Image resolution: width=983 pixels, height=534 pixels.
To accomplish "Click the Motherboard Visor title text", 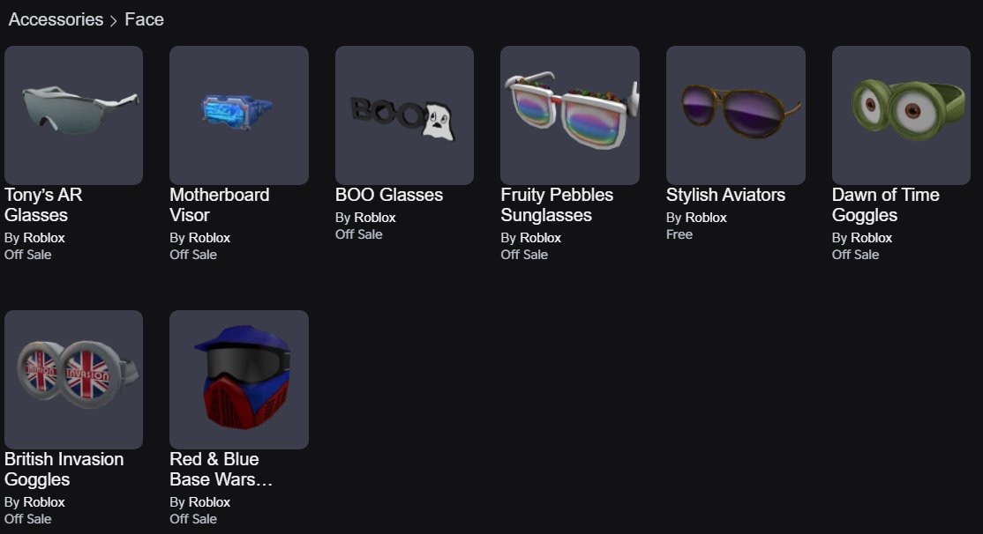I will (220, 204).
